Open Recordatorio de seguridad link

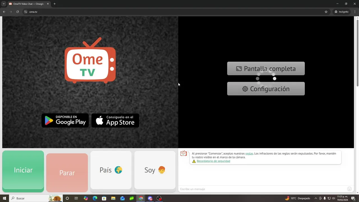(x=213, y=161)
